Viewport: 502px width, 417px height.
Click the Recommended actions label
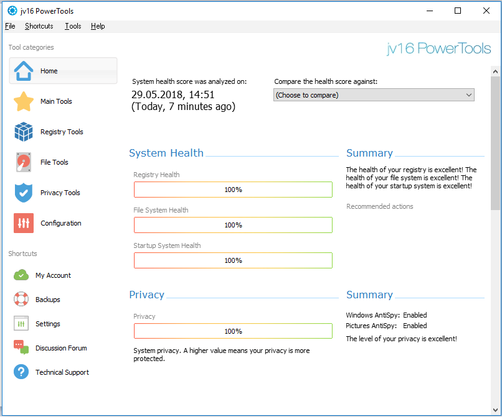coord(380,206)
